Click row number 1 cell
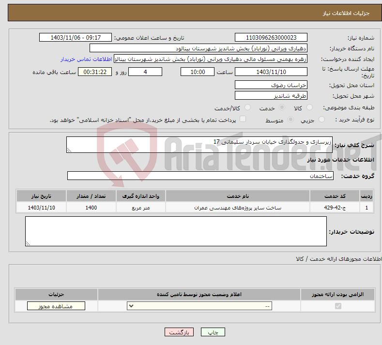Image resolution: width=382 pixels, height=345 pixels. [x=367, y=208]
